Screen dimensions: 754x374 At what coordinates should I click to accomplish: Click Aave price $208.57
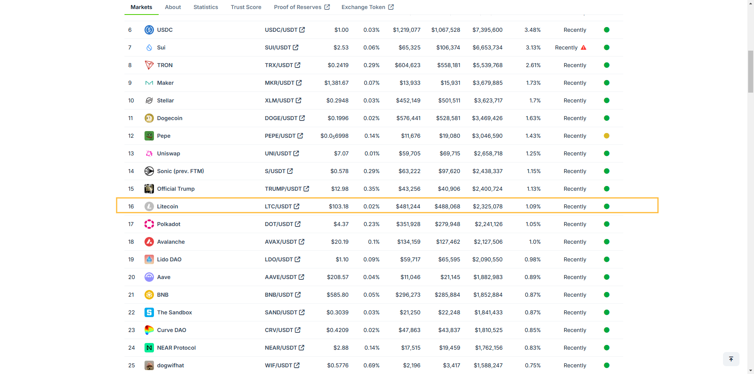coord(338,277)
